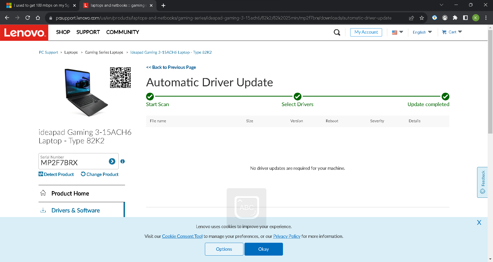
Task: Click the Update completed checkmark step
Action: point(445,97)
